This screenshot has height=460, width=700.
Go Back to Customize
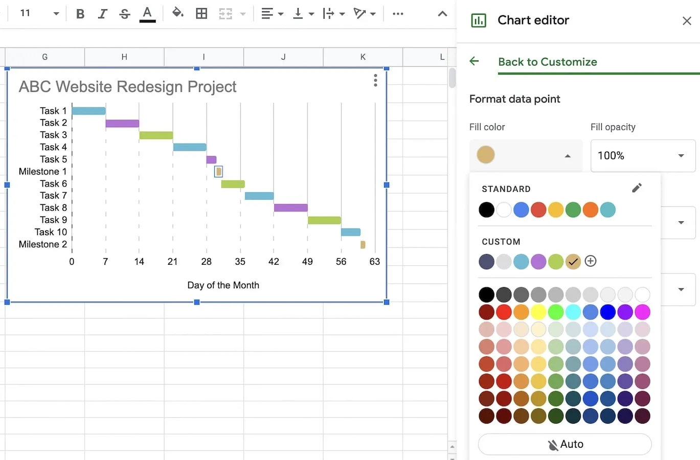click(547, 62)
